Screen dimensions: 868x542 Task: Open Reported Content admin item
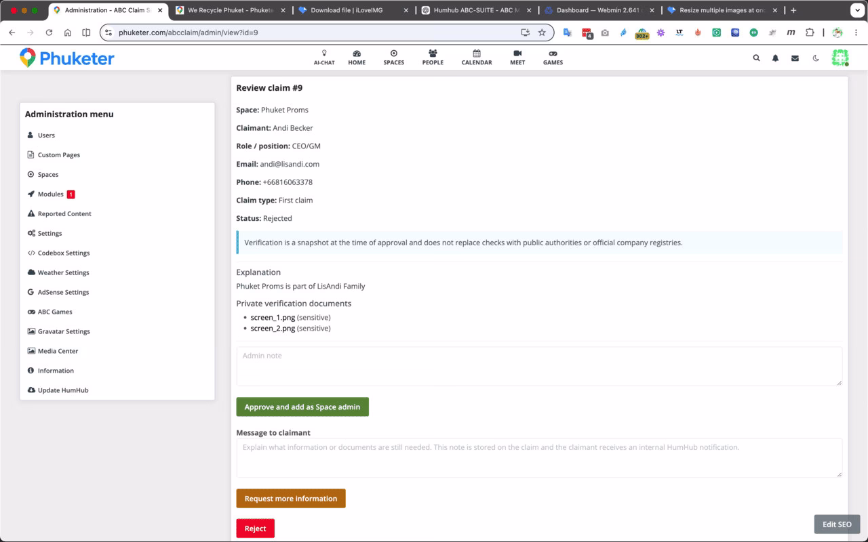tap(64, 214)
